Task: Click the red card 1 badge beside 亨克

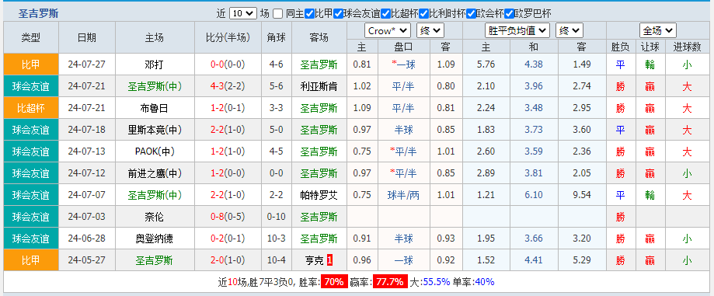Action: 330,260
